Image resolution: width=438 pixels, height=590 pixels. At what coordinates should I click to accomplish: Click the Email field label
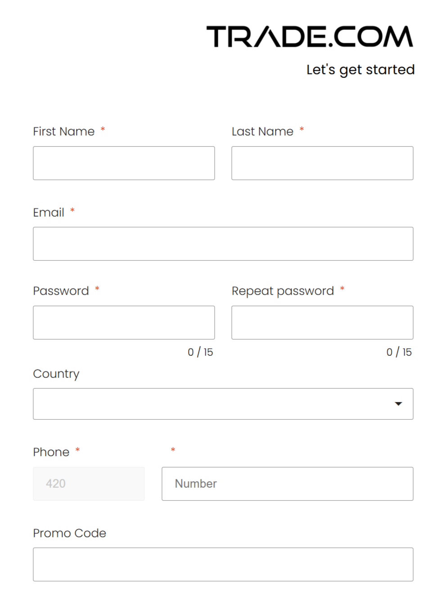49,213
